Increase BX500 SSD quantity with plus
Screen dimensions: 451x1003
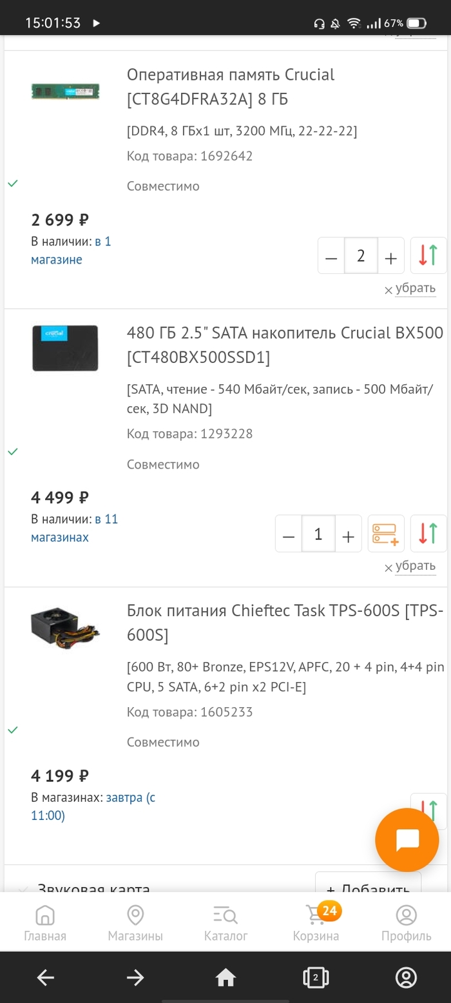point(348,535)
